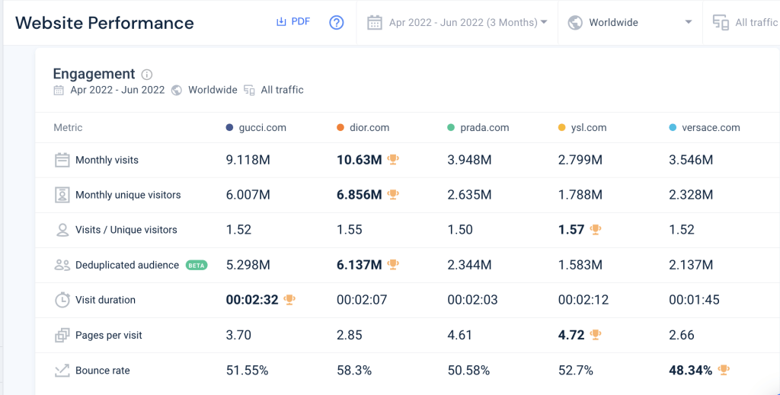This screenshot has height=395, width=780.
Task: Click versace.com visit duration 00:01:45
Action: pos(694,300)
